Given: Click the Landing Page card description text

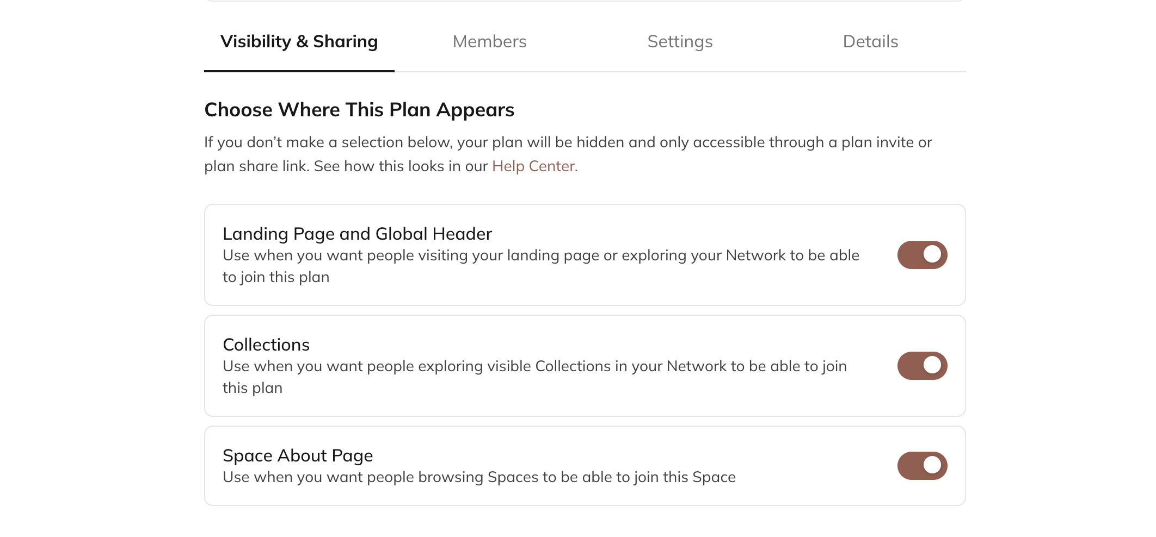Looking at the screenshot, I should pyautogui.click(x=540, y=265).
